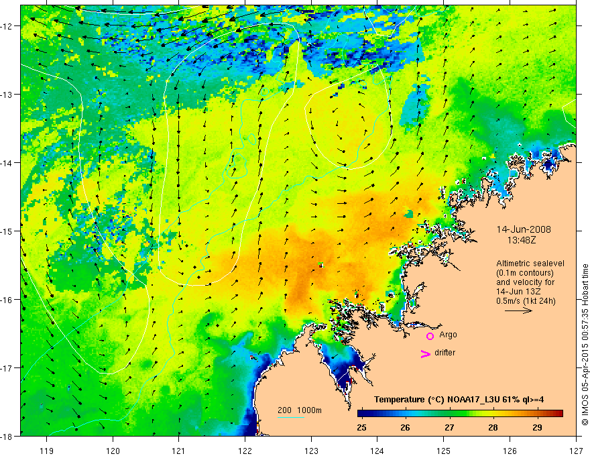Click the longitude label 122
The height and width of the screenshot is (456, 590).
coord(245,451)
